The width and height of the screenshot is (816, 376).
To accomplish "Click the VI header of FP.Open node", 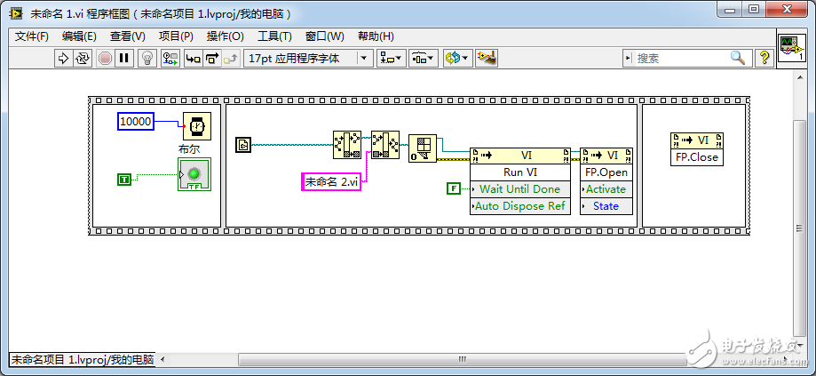I will point(606,156).
